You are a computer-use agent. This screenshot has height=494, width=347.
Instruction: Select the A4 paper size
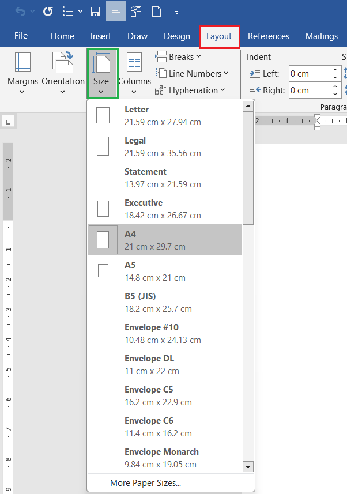pyautogui.click(x=165, y=240)
